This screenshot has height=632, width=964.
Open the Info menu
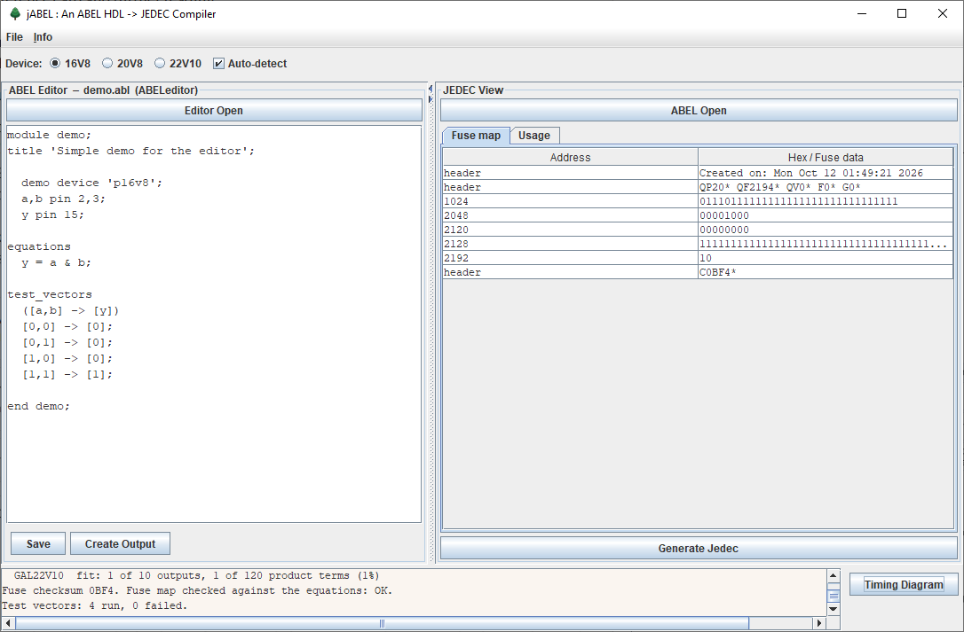tap(43, 37)
